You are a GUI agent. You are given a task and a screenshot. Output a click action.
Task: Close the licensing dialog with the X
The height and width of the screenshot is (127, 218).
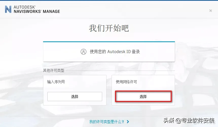210,11
